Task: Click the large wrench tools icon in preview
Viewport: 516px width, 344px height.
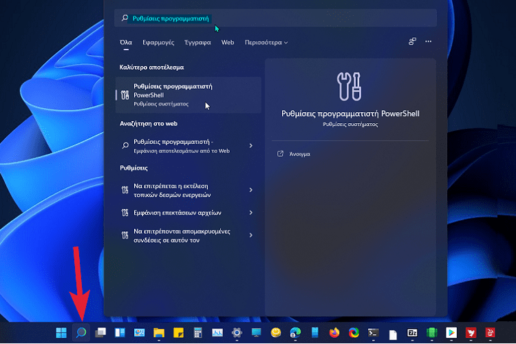Action: pyautogui.click(x=350, y=86)
